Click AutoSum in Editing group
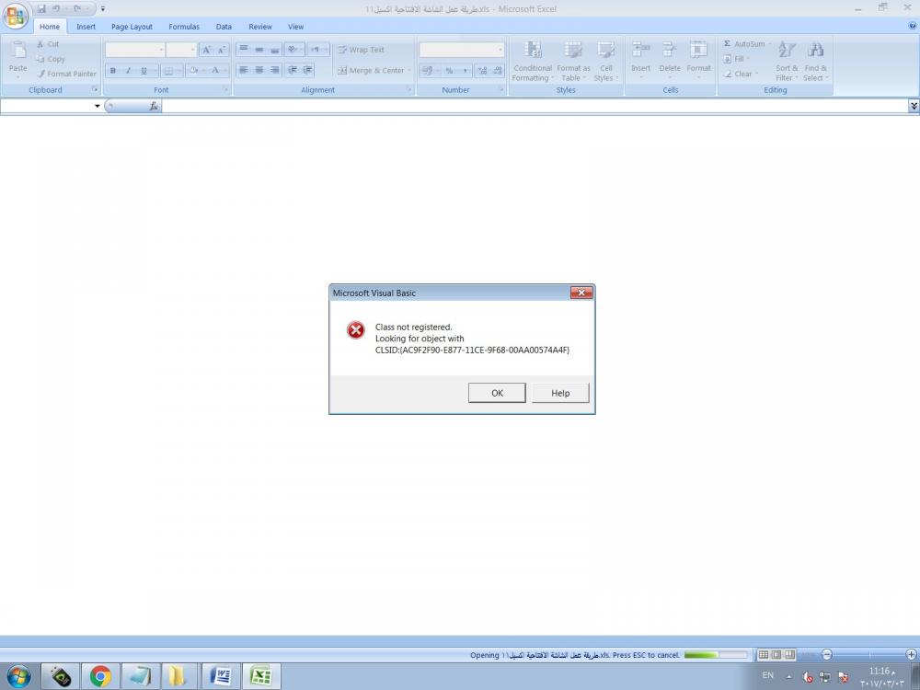The width and height of the screenshot is (920, 690). [744, 44]
